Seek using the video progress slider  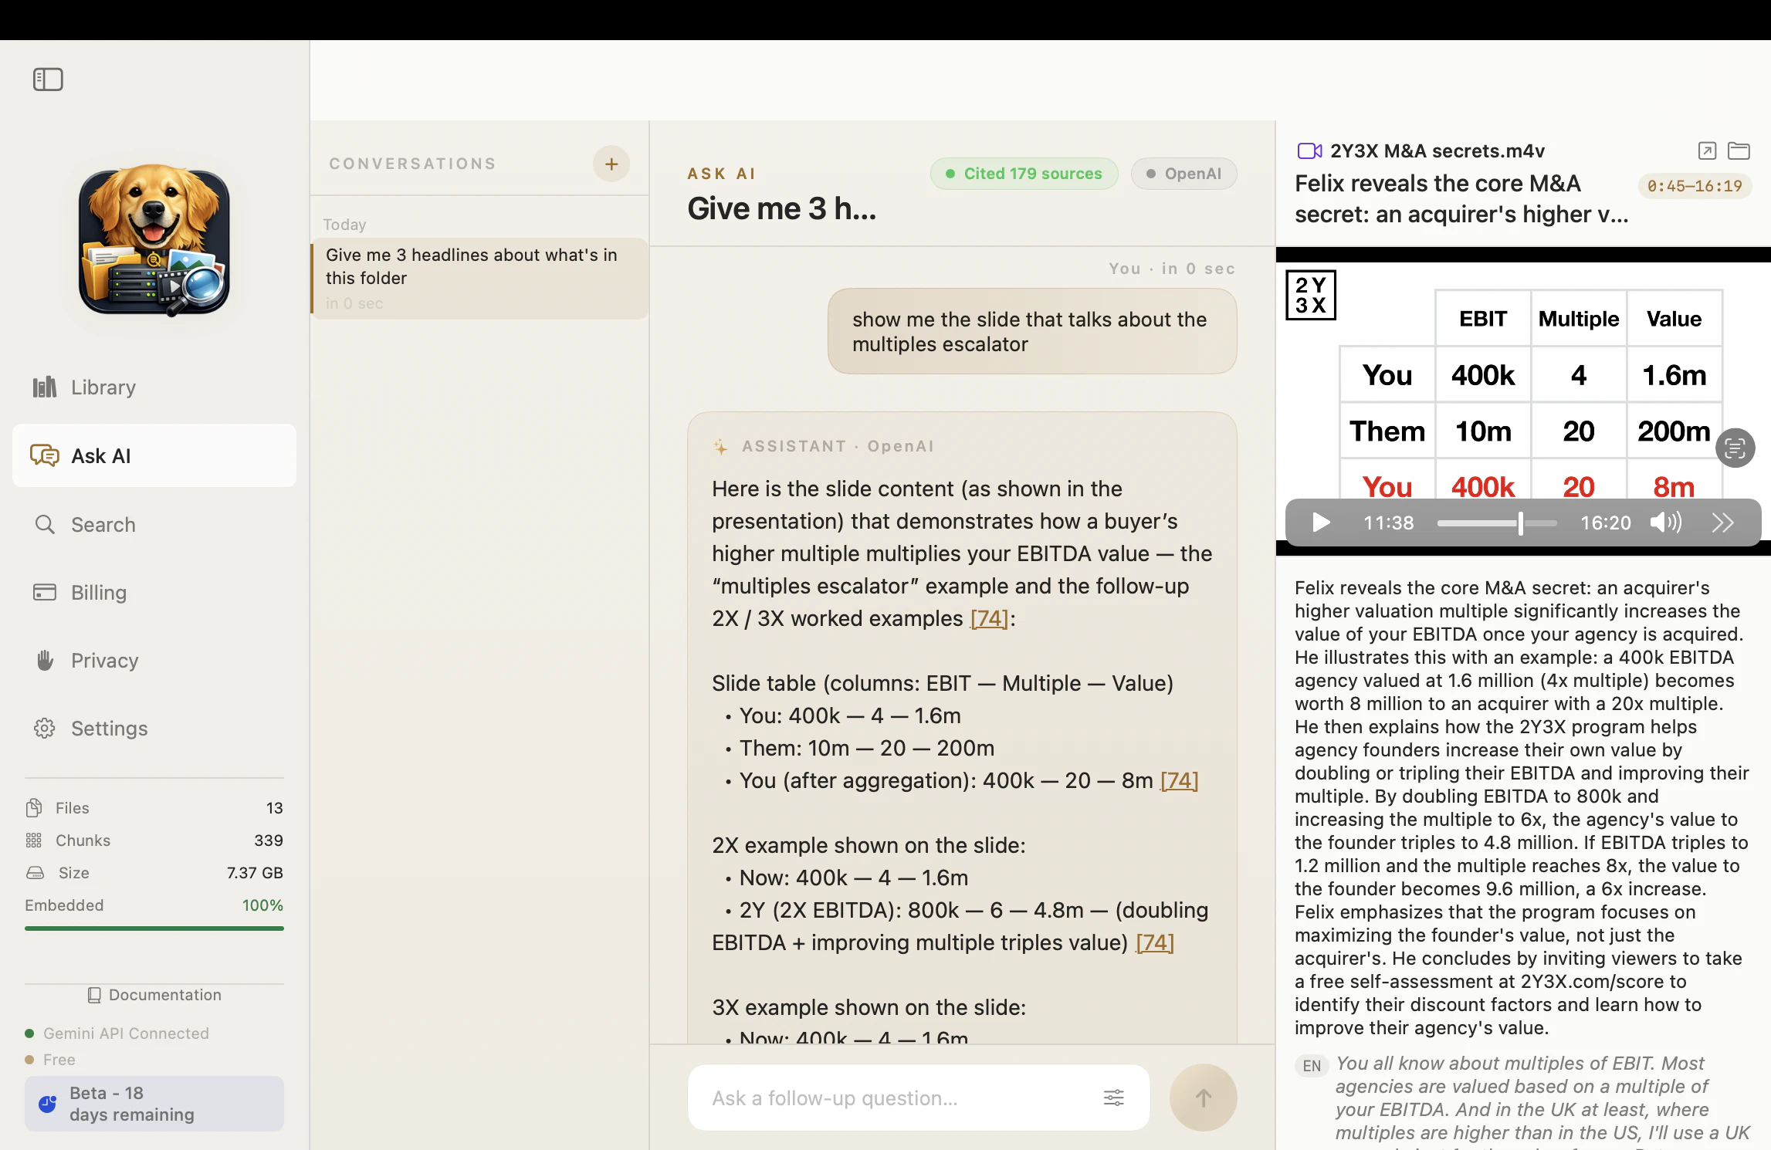(x=1497, y=523)
